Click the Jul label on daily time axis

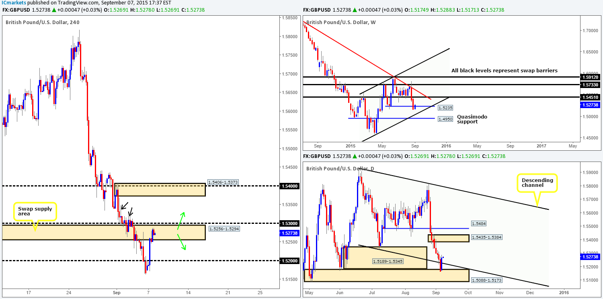click(x=371, y=292)
